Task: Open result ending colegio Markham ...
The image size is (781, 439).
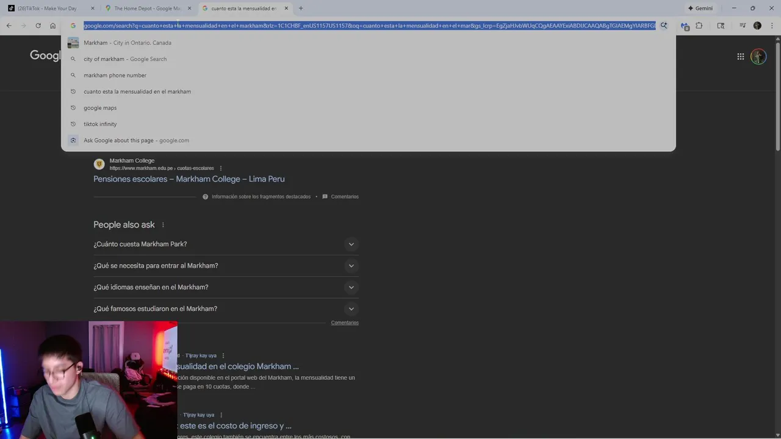Action: coord(238,366)
